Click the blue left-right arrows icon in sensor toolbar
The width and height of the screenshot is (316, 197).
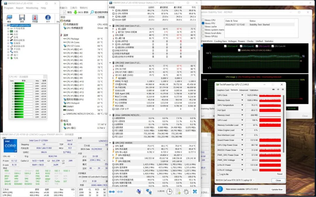[x=112, y=191]
